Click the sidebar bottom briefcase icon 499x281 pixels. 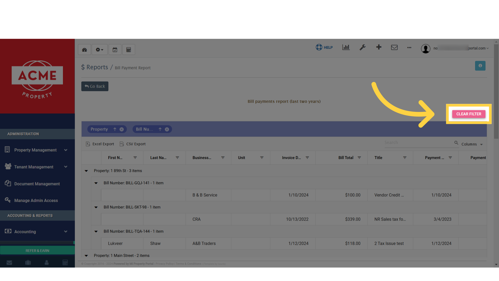coord(28,263)
